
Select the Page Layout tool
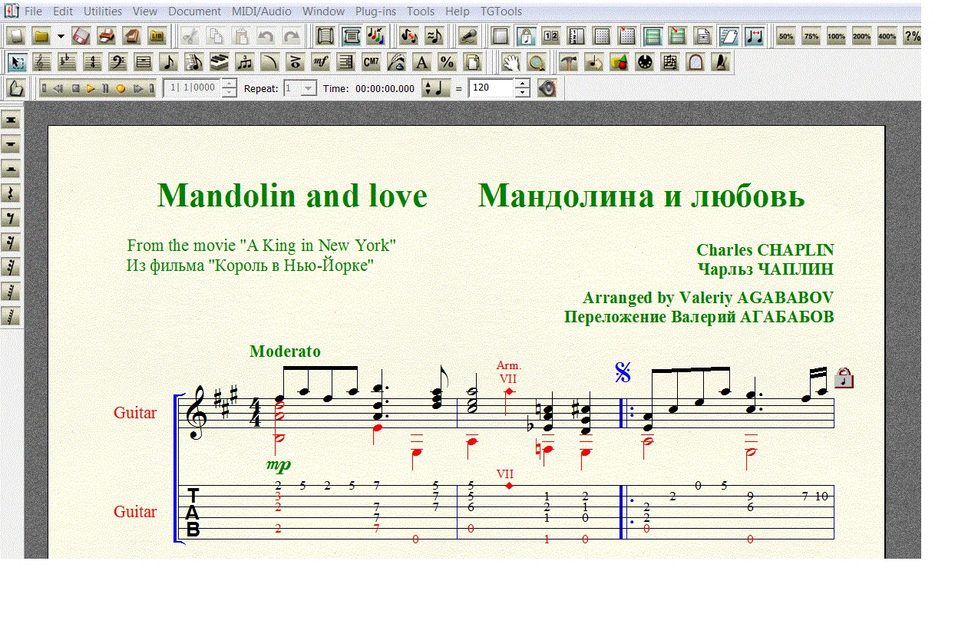(471, 62)
